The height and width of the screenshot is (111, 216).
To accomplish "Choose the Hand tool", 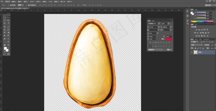I will coord(5,45).
